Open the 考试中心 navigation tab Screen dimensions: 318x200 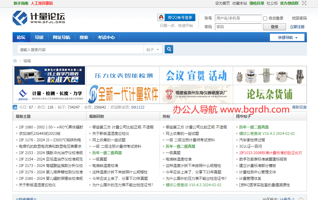[x=106, y=37]
